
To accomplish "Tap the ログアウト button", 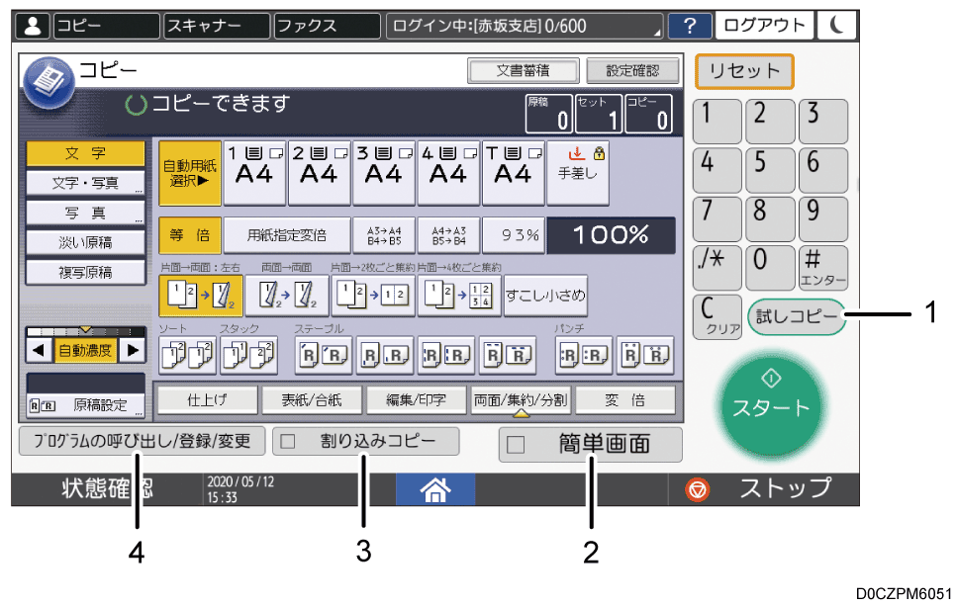I will [x=764, y=26].
